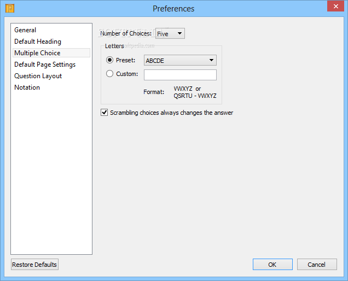Cancel the Preferences dialog
This screenshot has height=281, width=348.
[317, 265]
